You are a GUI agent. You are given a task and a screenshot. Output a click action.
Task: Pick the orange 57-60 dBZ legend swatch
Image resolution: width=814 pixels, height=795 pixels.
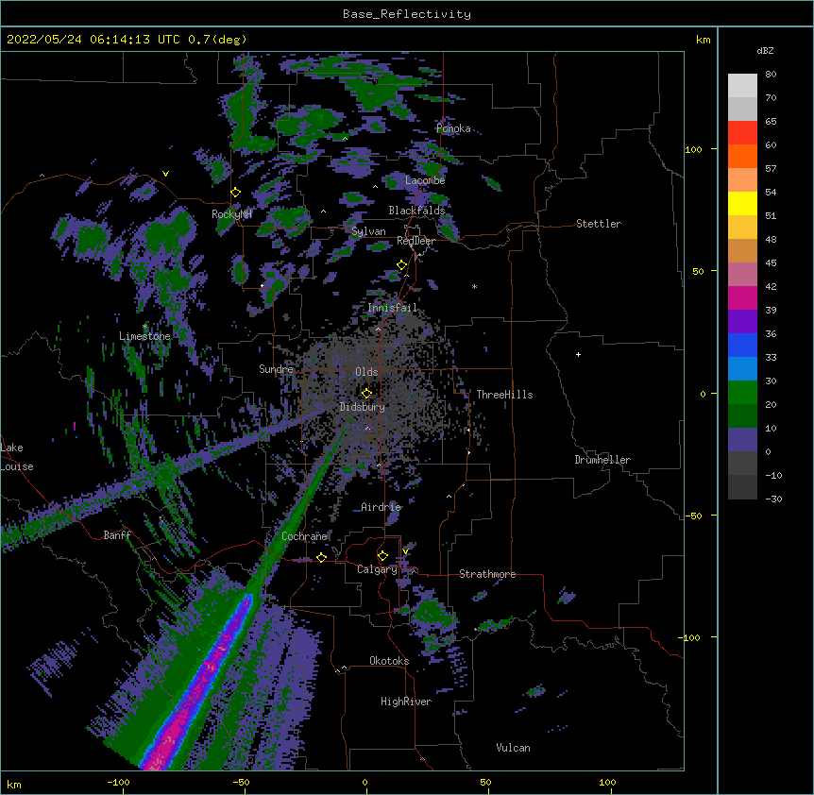(742, 156)
